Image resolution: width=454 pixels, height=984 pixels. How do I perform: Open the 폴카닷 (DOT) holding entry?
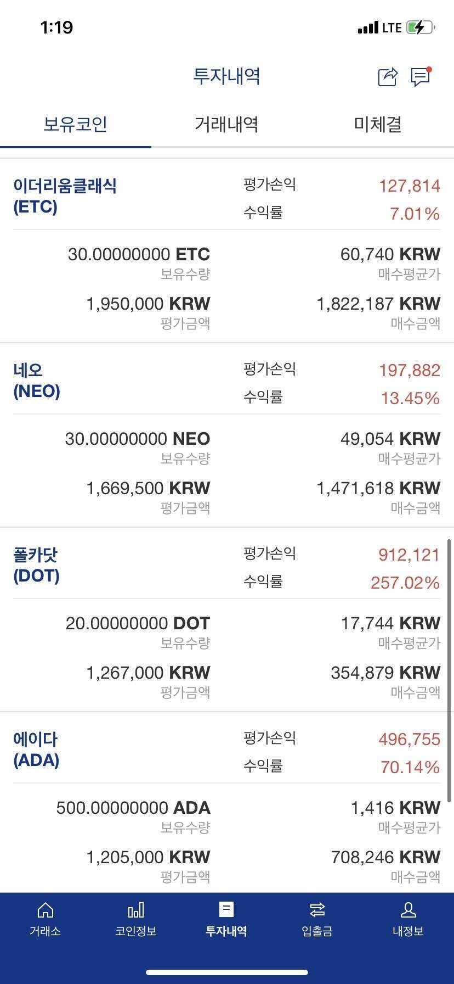[37, 565]
